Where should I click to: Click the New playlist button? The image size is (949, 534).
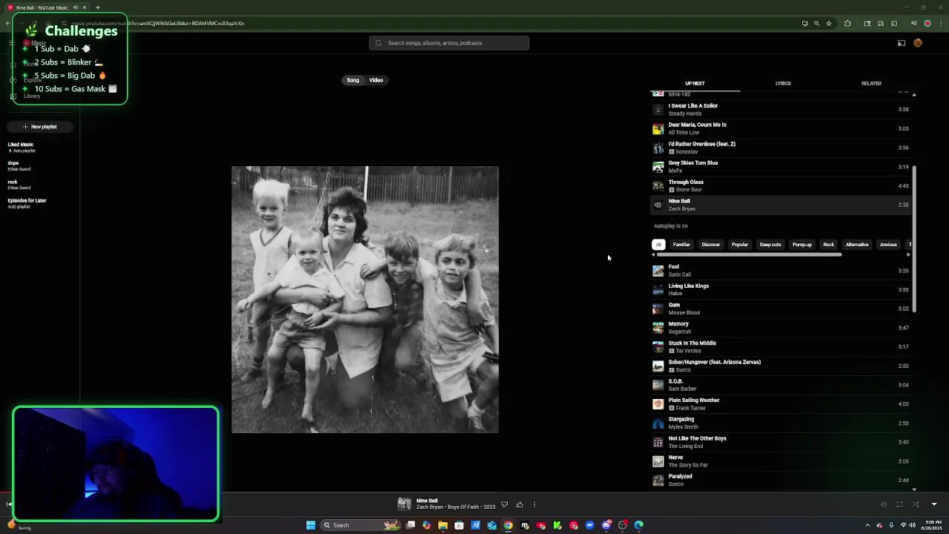click(40, 127)
